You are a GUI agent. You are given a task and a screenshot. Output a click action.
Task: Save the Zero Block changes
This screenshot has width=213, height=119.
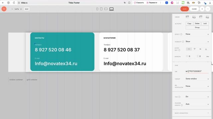click(x=184, y=9)
